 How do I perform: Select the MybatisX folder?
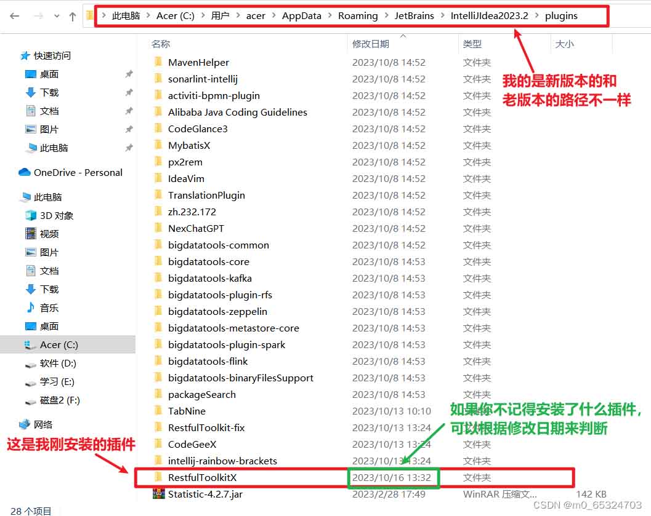189,146
